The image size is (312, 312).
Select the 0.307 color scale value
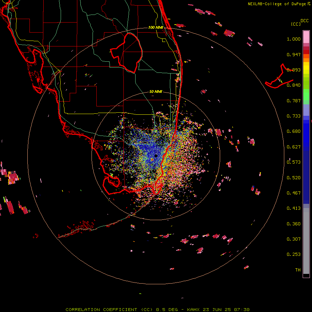pyautogui.click(x=294, y=239)
